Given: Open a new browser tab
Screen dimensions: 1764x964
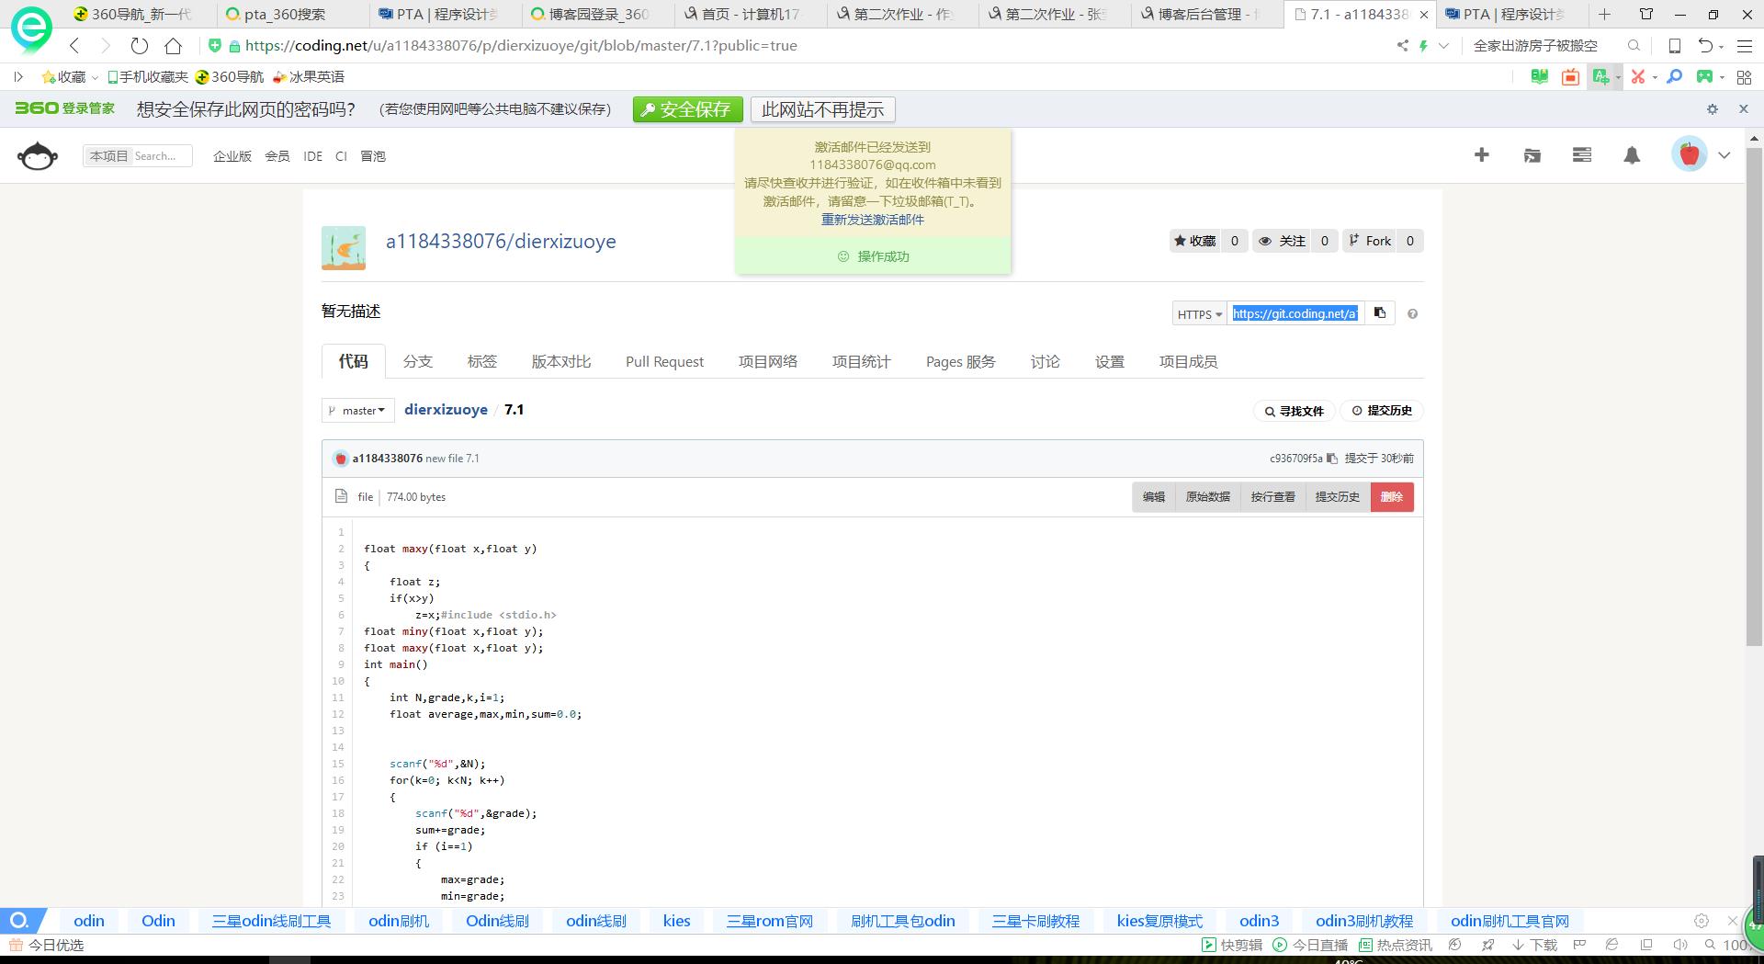Looking at the screenshot, I should 1604,14.
